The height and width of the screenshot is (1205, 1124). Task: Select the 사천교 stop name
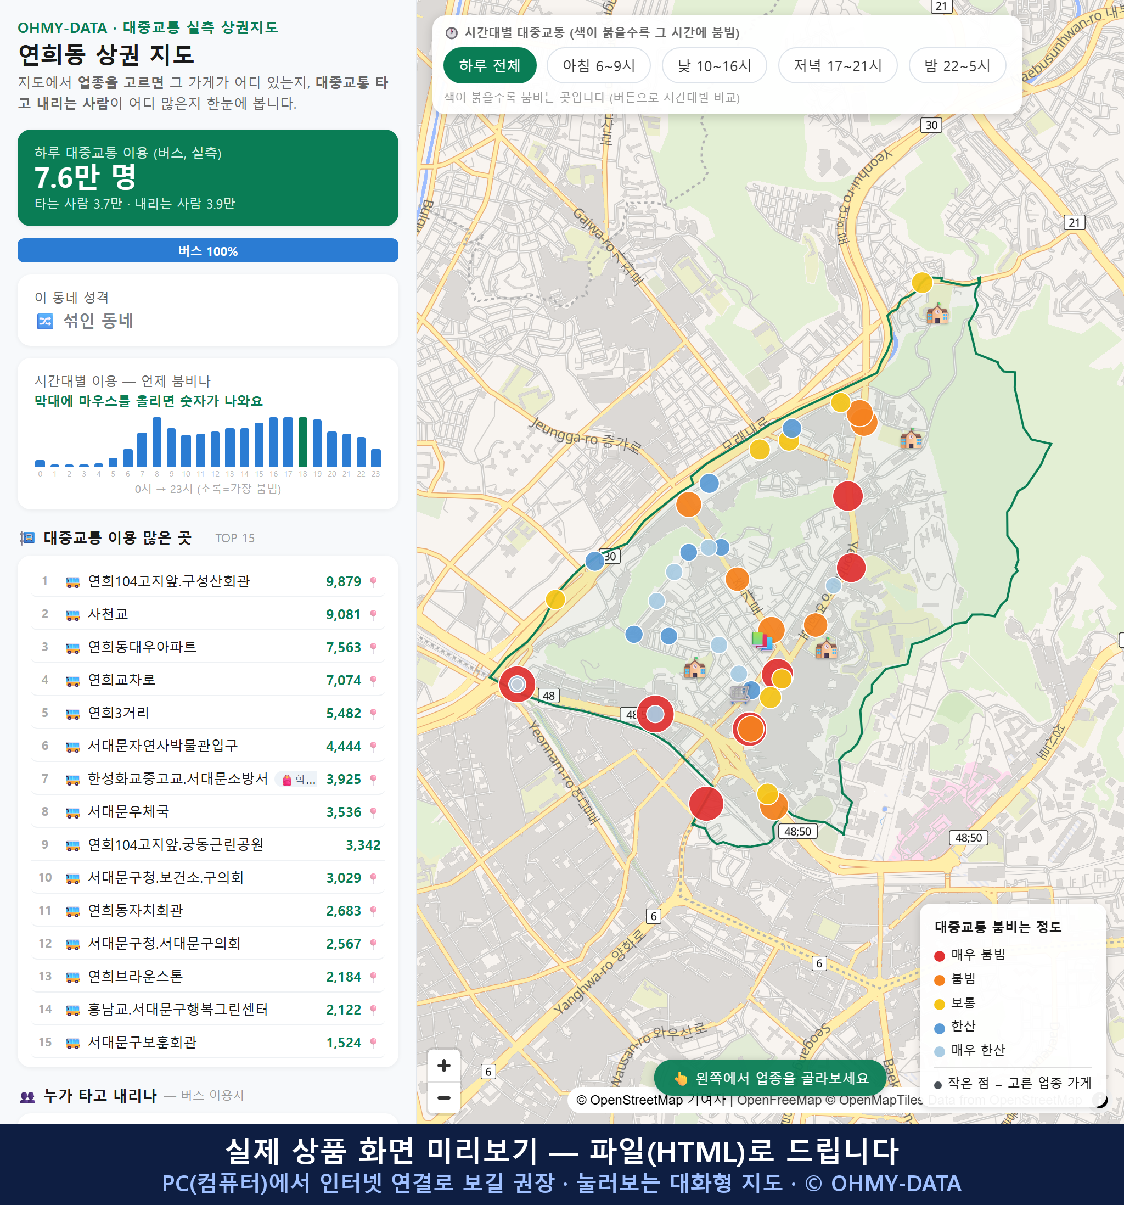[x=108, y=614]
